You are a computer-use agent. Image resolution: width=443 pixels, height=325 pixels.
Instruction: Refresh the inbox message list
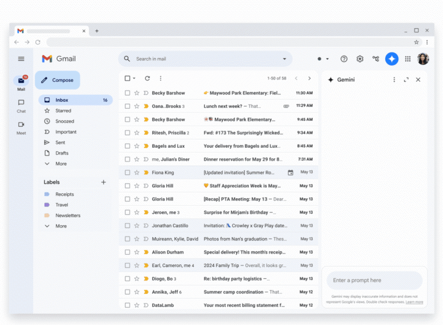[x=147, y=78]
